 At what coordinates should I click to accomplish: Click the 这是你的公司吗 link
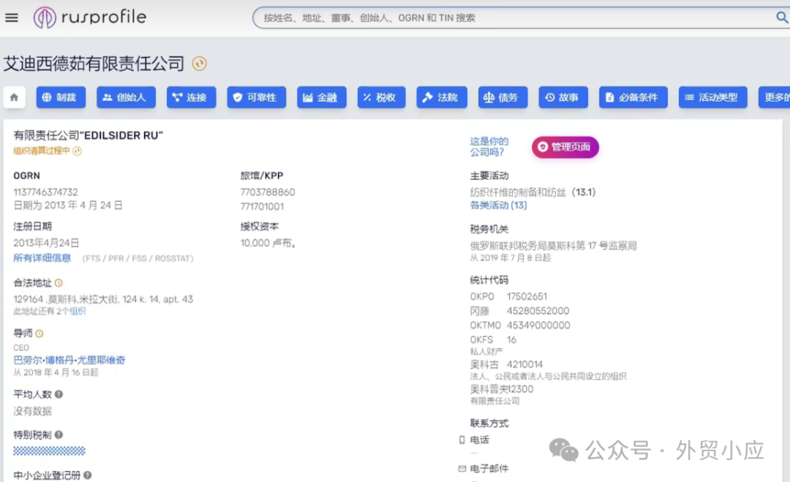pyautogui.click(x=489, y=146)
